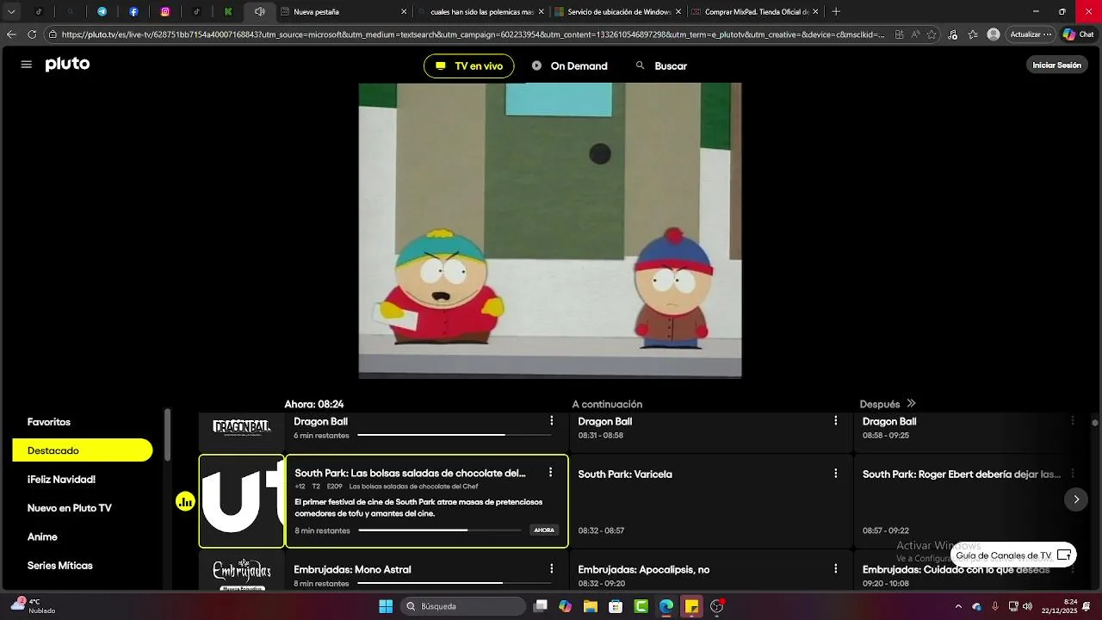The width and height of the screenshot is (1102, 620).
Task: Click the muted audio tab icon
Action: [259, 12]
